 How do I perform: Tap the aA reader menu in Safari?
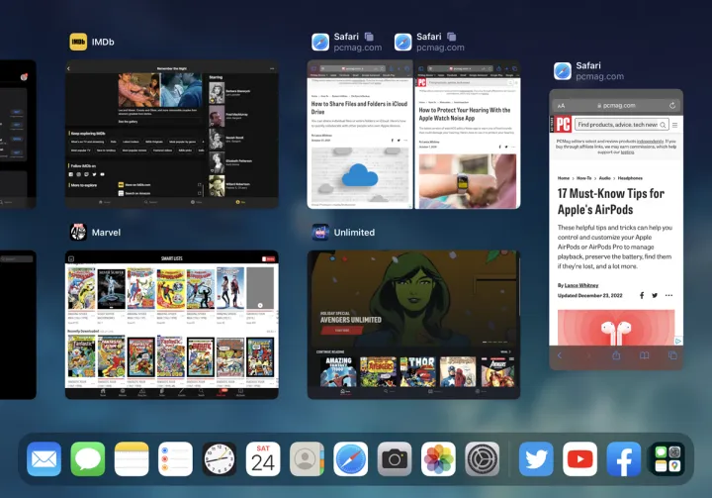(x=562, y=105)
